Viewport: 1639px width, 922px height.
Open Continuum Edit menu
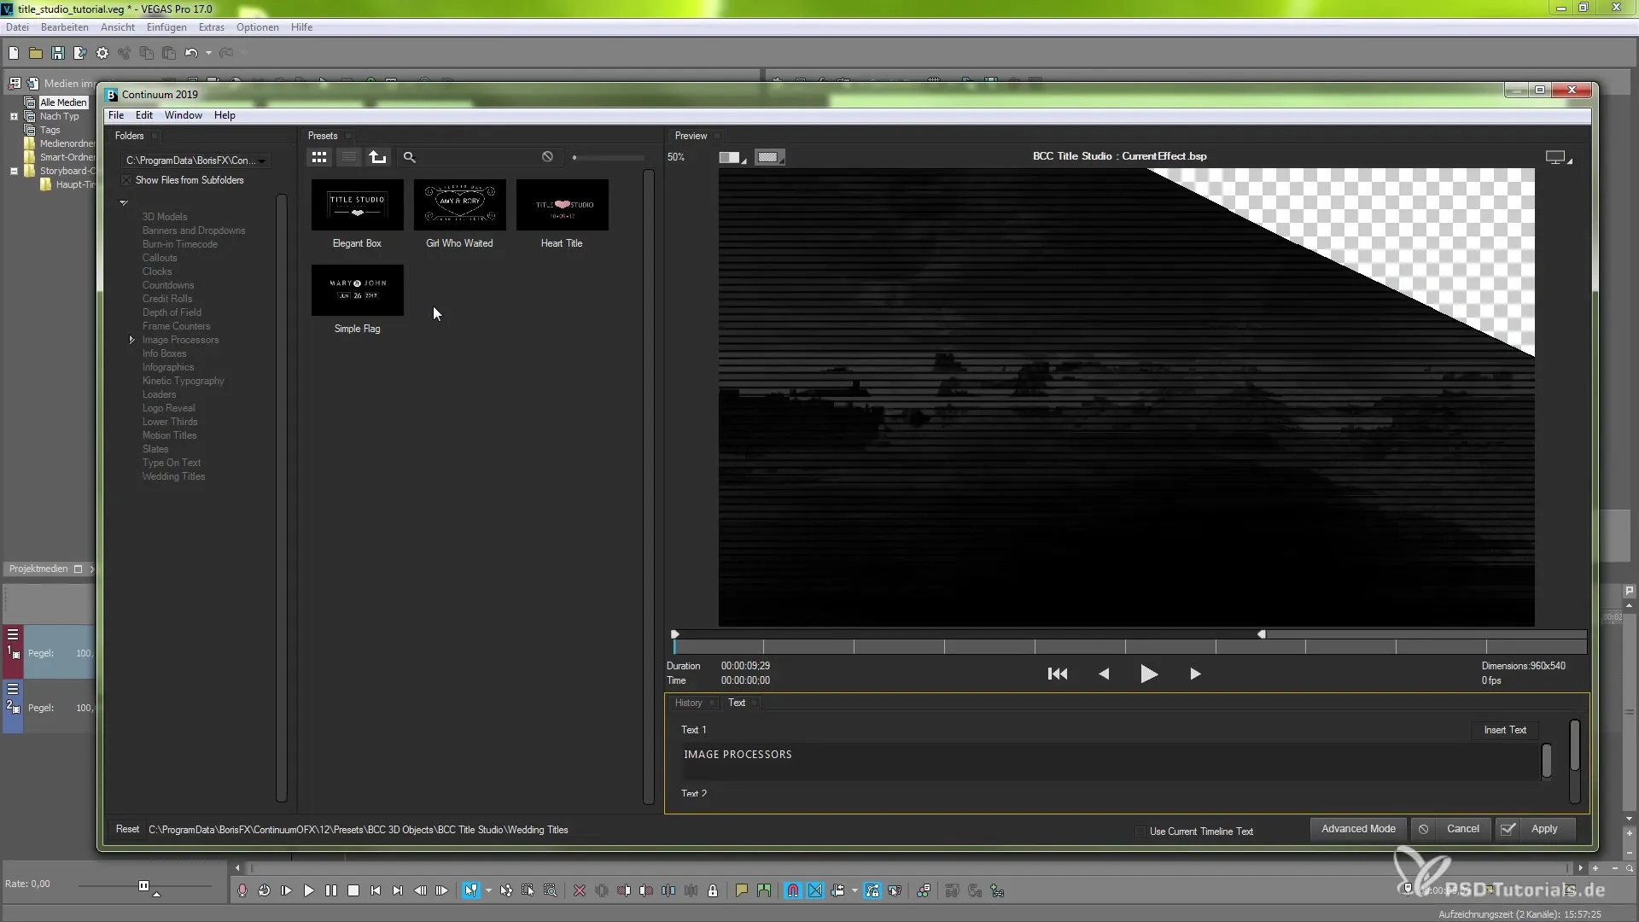144,115
